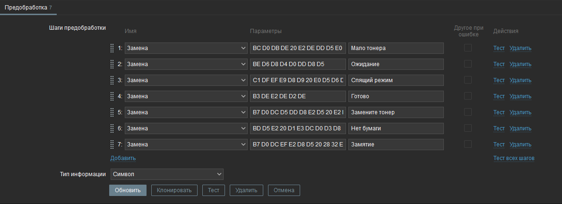Click the "Обновить" button
This screenshot has width=562, height=204.
[128, 190]
